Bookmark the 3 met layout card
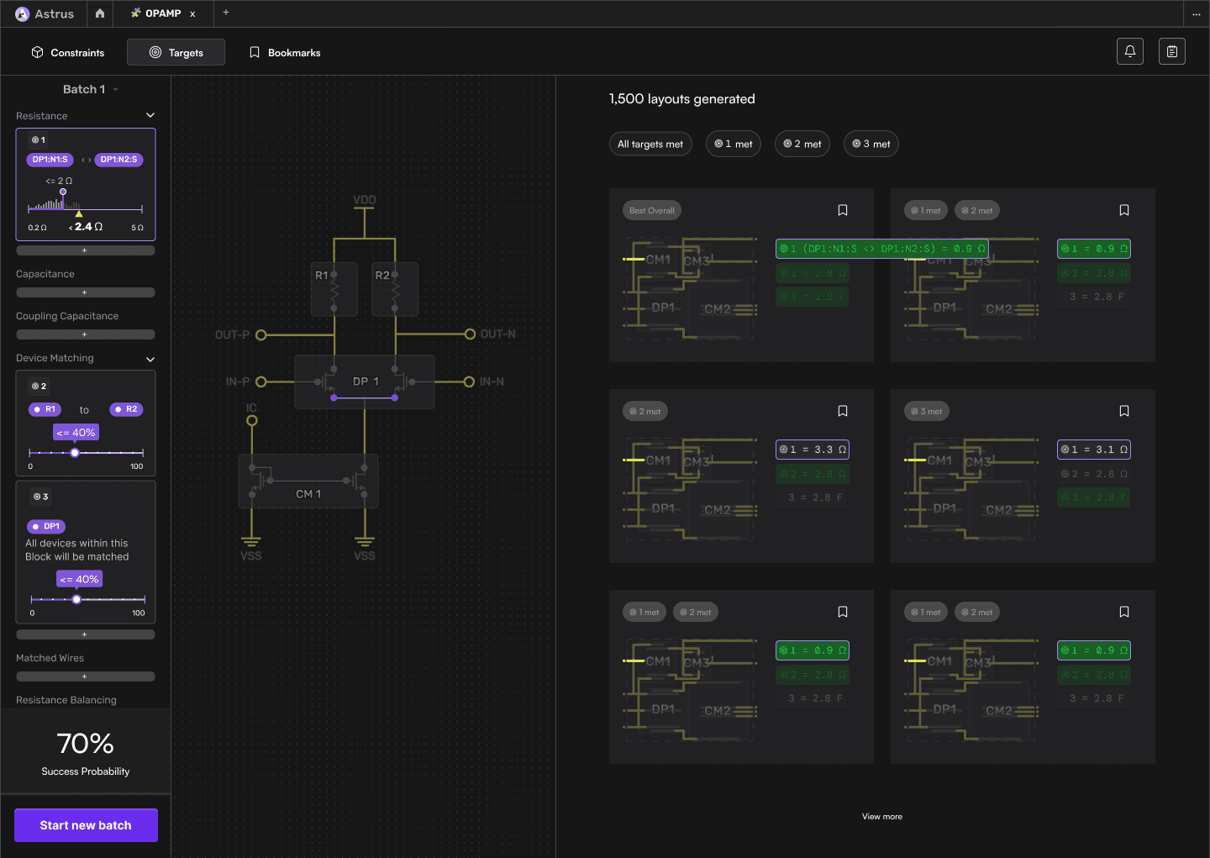1210x858 pixels. (x=1124, y=411)
